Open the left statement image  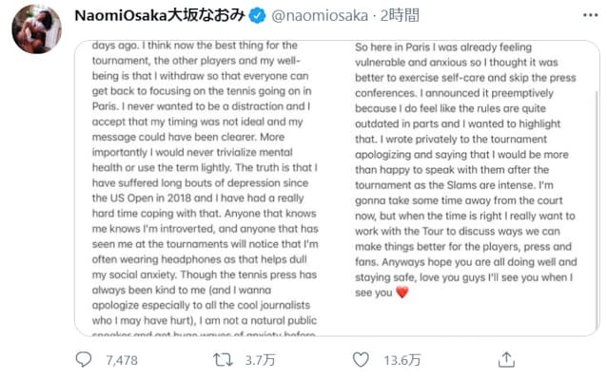click(x=206, y=188)
